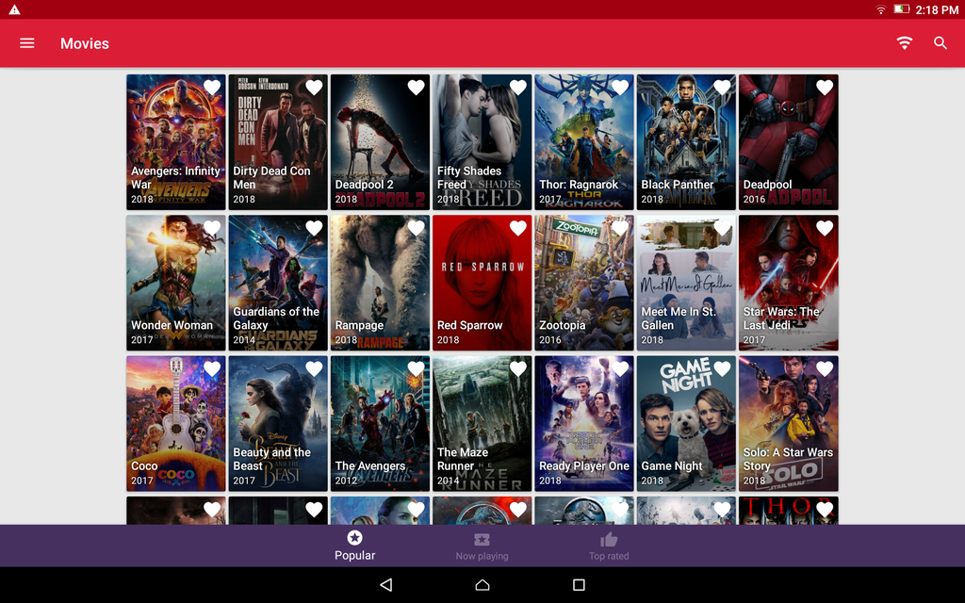Open Star Wars: The Last Jedi card

tap(789, 283)
